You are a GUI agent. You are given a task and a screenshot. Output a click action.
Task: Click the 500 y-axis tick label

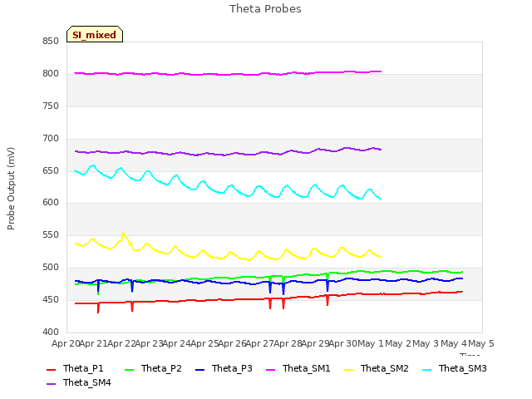point(51,268)
